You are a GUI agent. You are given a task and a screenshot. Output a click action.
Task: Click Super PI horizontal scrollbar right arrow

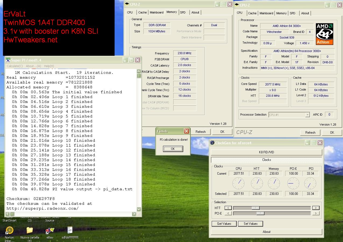[134, 214]
